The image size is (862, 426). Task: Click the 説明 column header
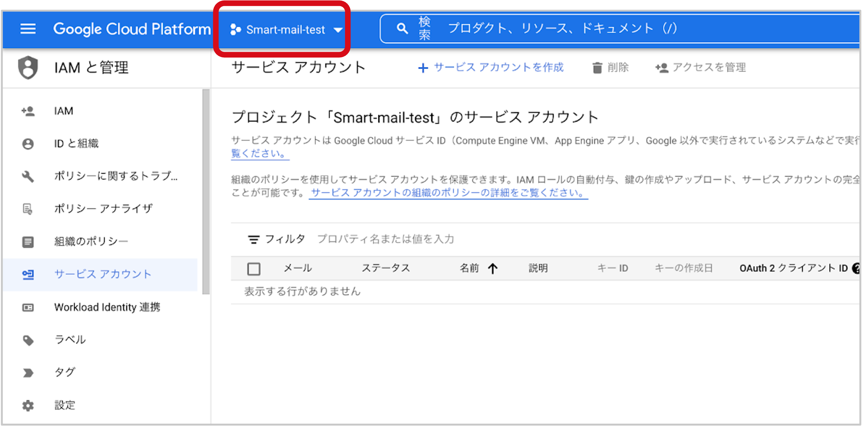pyautogui.click(x=538, y=268)
